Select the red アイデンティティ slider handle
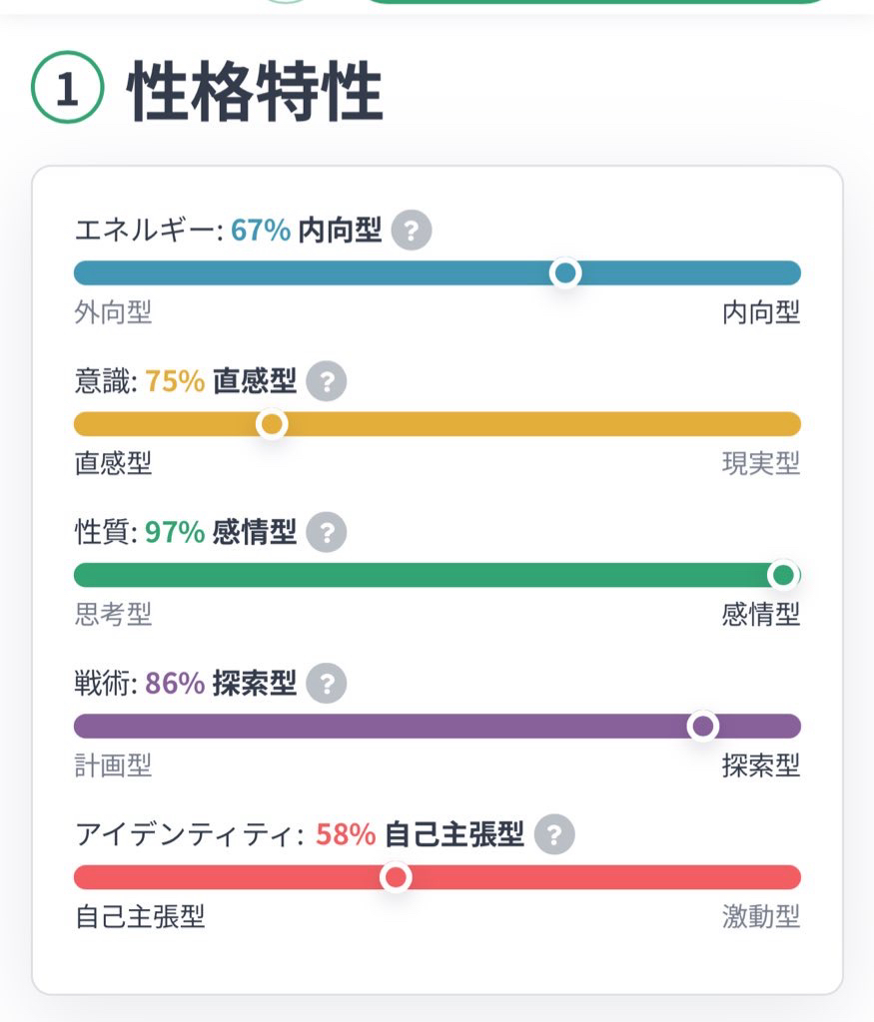The height and width of the screenshot is (1022, 874). [397, 877]
